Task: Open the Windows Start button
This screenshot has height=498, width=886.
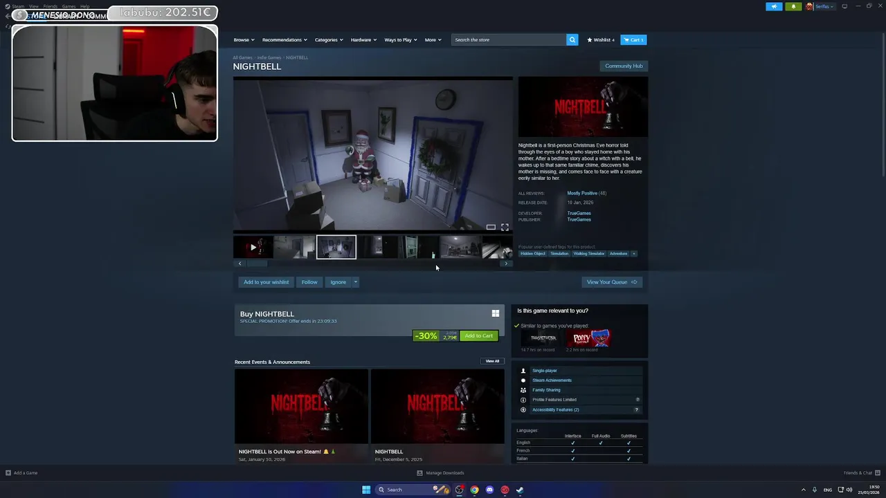Action: 366,490
